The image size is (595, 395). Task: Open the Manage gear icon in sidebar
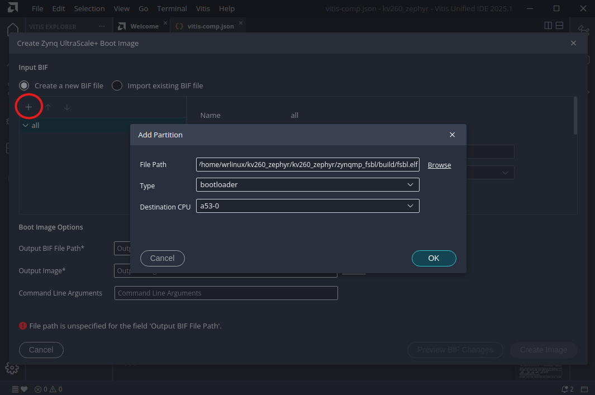click(12, 368)
